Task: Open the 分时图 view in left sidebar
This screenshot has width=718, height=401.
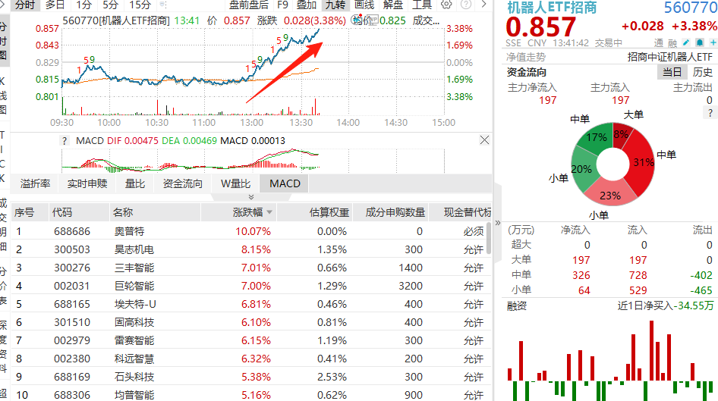Action: click(4, 42)
